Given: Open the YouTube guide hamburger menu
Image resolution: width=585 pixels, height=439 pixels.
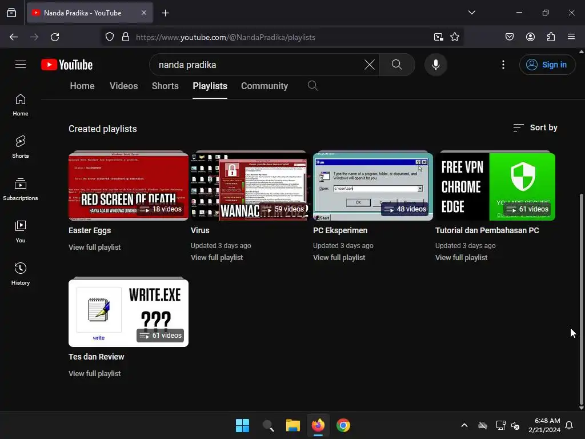Looking at the screenshot, I should tap(21, 65).
